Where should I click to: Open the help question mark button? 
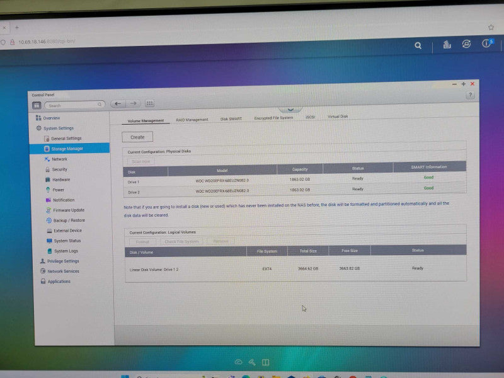pos(470,95)
